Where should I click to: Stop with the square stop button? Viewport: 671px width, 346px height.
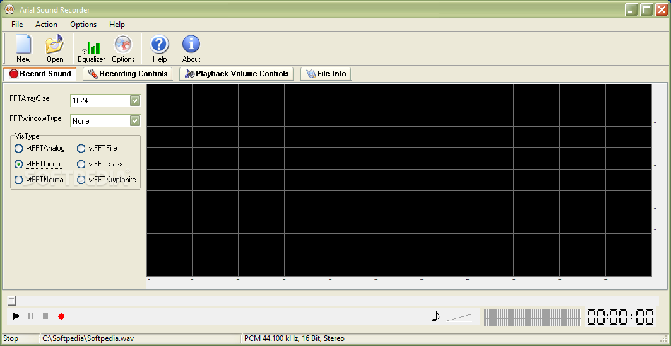click(45, 316)
